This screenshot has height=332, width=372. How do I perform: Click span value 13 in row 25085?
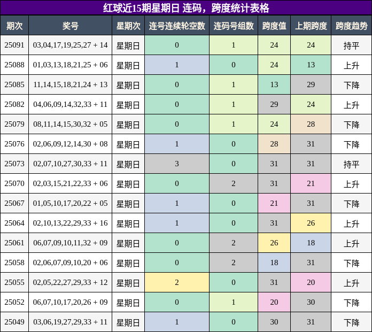[274, 84]
